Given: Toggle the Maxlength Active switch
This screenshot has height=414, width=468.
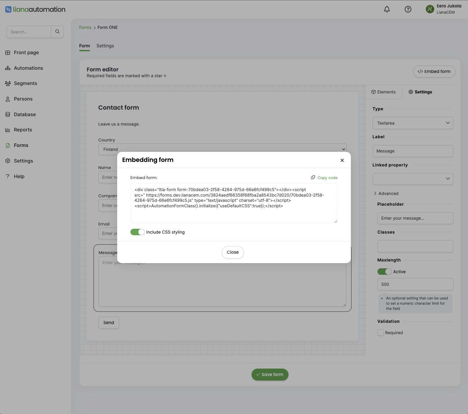Looking at the screenshot, I should pos(385,272).
